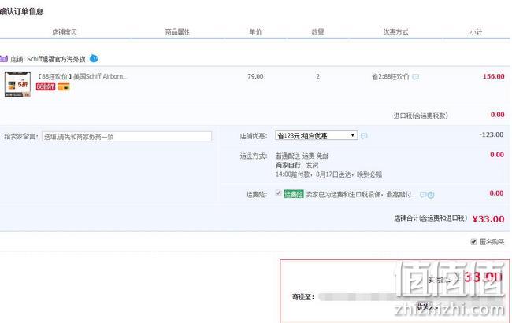The image size is (512, 323).
Task: Click the message input field for seller note
Action: click(127, 137)
